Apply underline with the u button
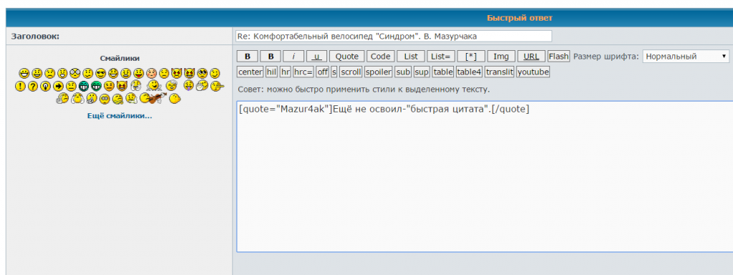 click(316, 56)
